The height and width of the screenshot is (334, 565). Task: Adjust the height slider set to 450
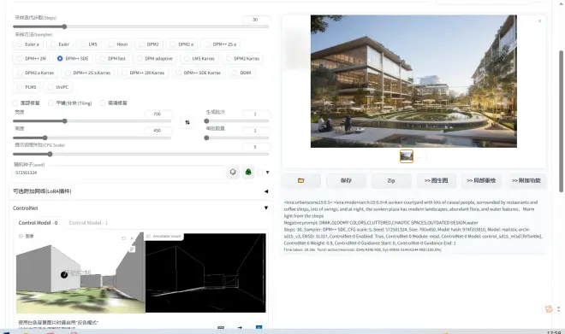point(92,138)
